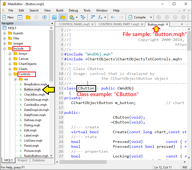Click the Save download-arrow icon
This screenshot has height=170, width=192.
coord(36,17)
